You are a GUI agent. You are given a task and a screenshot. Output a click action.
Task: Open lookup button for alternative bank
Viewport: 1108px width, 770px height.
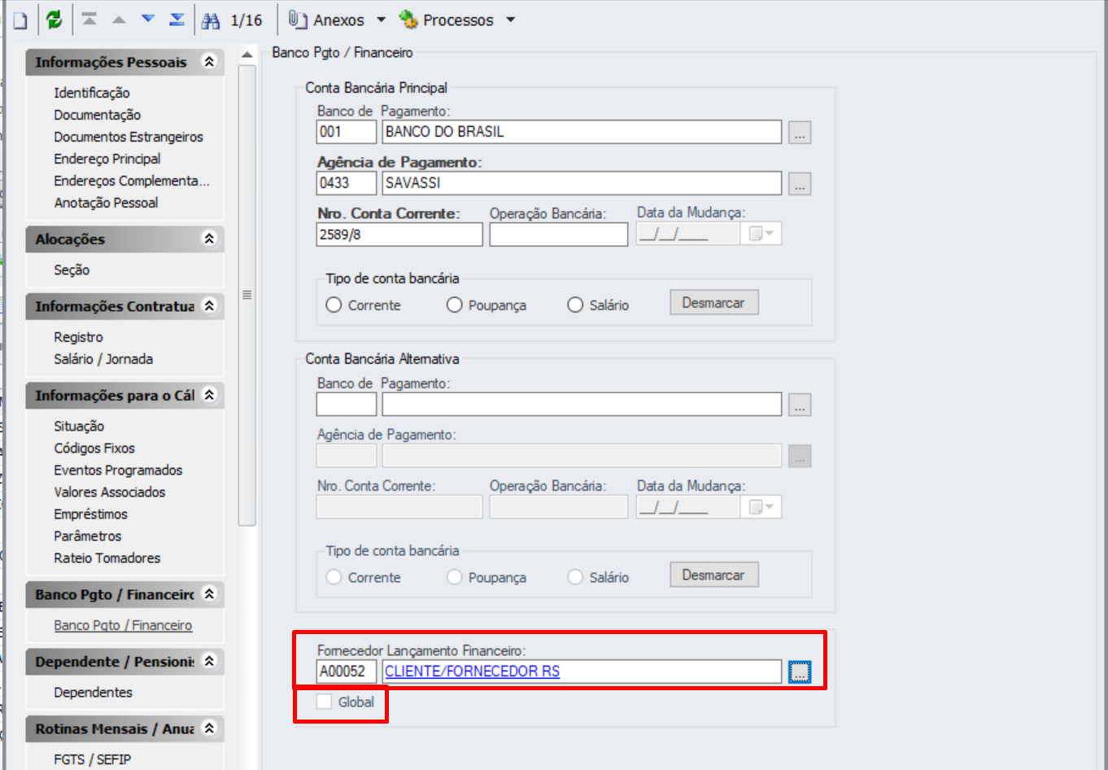[800, 405]
